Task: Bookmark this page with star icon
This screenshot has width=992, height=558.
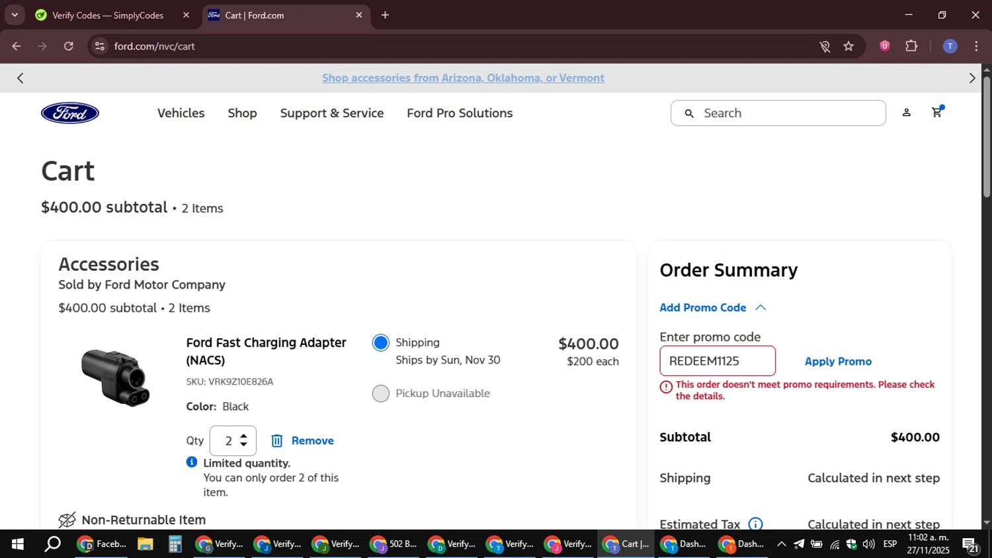Action: [849, 46]
